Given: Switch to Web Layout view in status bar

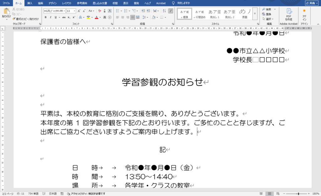Looking at the screenshot, I should point(278,194).
